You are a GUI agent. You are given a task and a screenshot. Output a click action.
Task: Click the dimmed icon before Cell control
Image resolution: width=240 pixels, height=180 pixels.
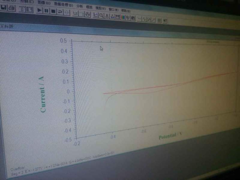[x=82, y=14]
